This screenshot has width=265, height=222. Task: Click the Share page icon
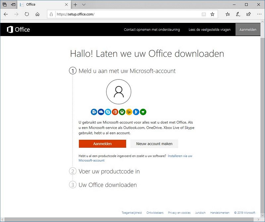248,14
